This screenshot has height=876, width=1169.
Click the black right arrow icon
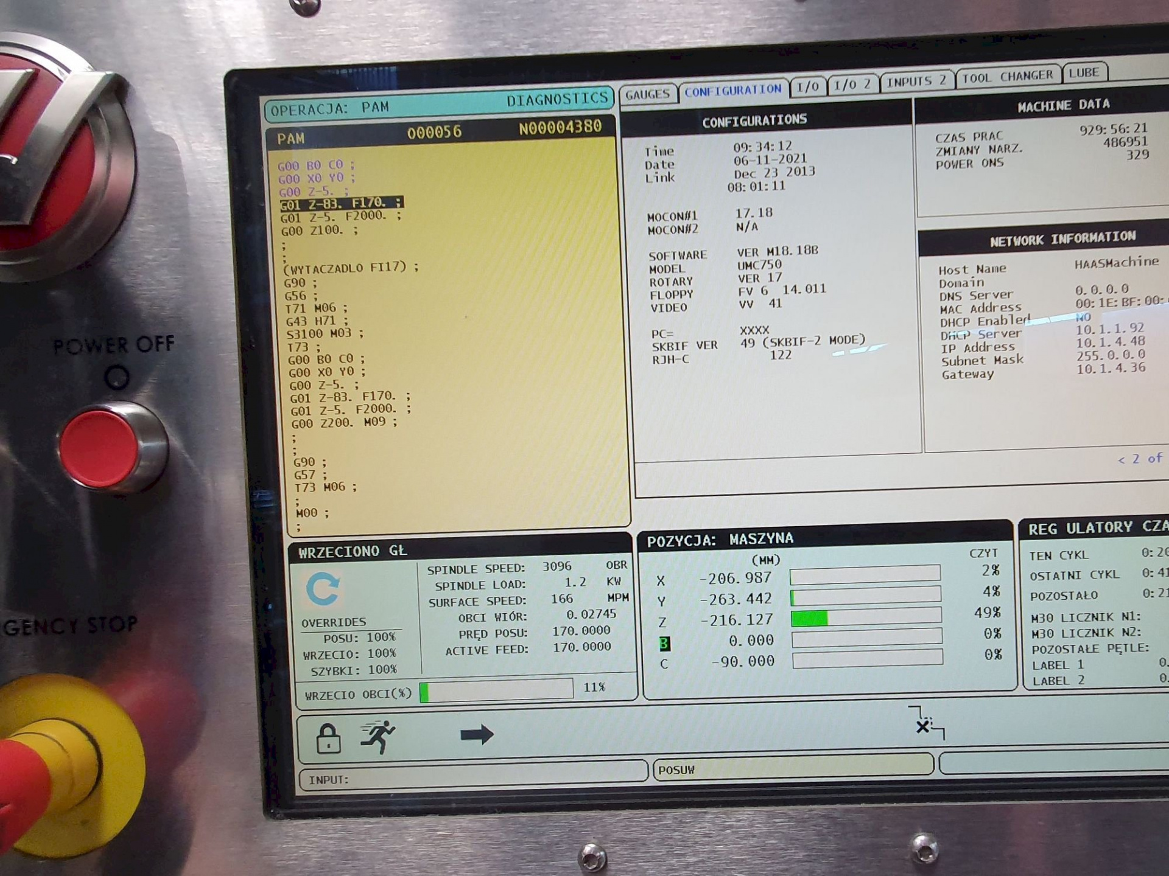(476, 734)
